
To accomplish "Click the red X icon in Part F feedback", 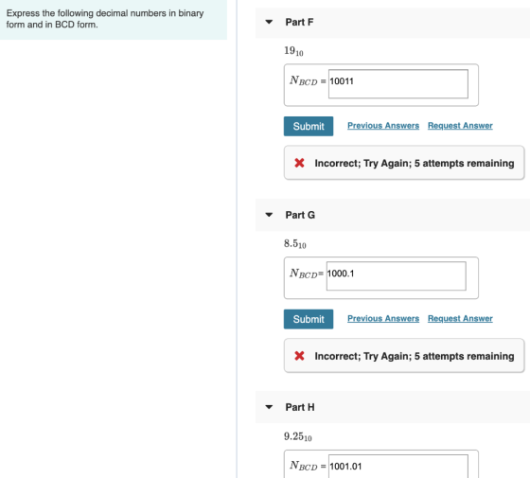I will point(299,163).
